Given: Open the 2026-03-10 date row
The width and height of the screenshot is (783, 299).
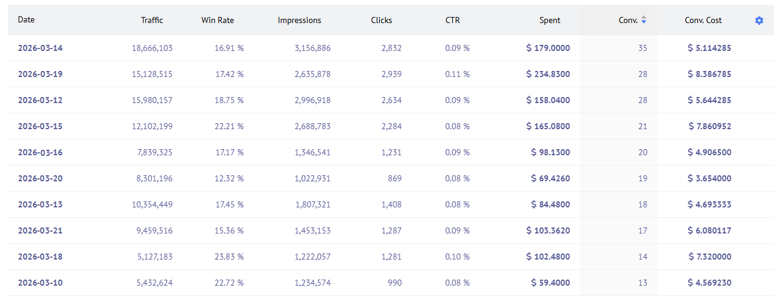Looking at the screenshot, I should point(40,283).
